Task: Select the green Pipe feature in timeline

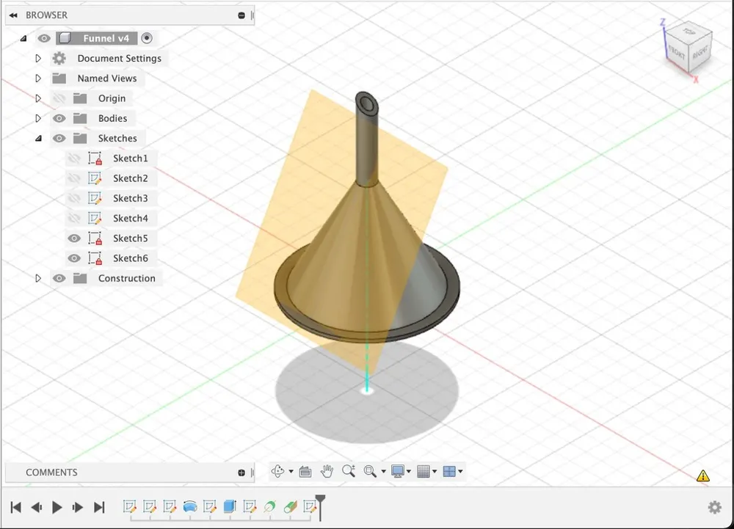Action: pos(290,506)
